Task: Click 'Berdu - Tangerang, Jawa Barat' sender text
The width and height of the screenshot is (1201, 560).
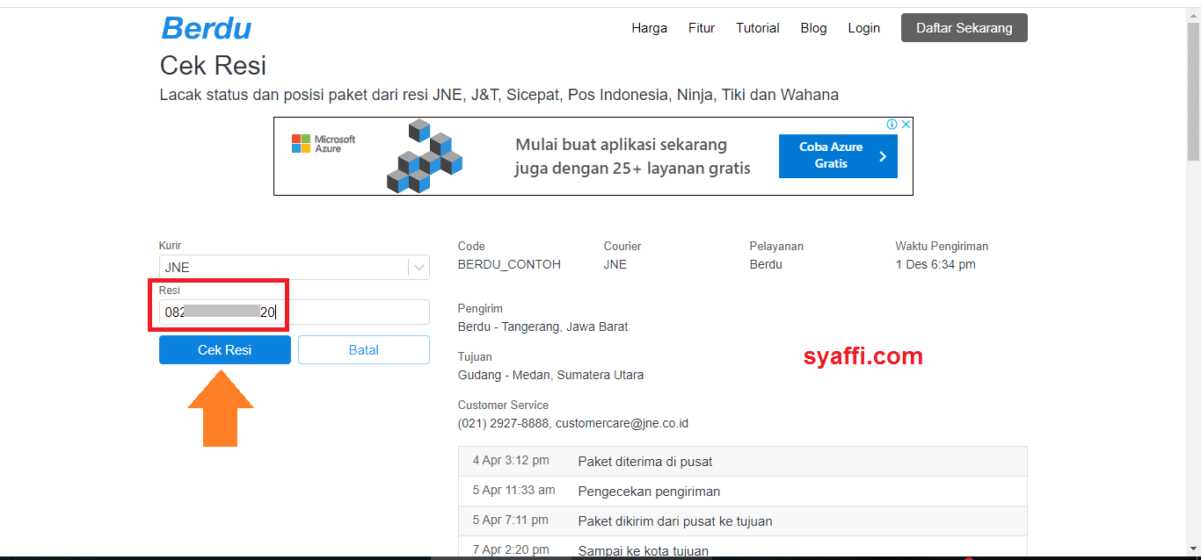Action: coord(543,327)
